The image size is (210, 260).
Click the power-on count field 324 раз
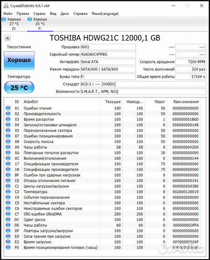[191, 69]
